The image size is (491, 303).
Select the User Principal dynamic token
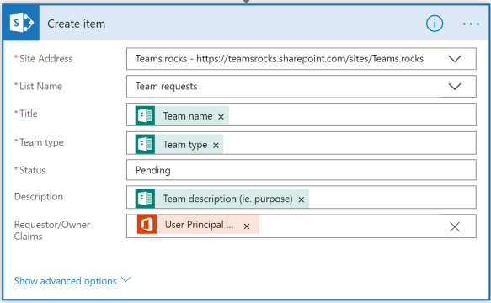click(x=198, y=225)
